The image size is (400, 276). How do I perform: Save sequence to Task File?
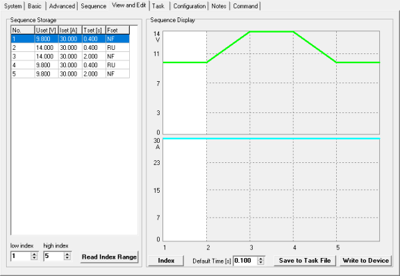pyautogui.click(x=305, y=261)
